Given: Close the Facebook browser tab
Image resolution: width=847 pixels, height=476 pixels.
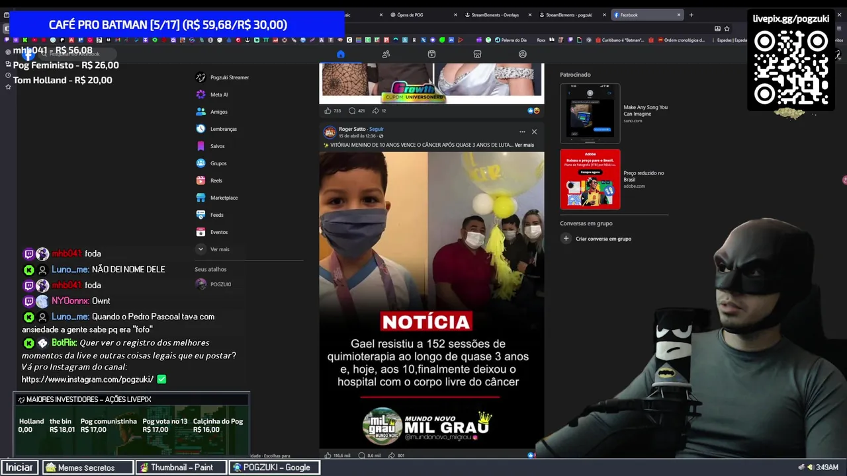Looking at the screenshot, I should [x=678, y=15].
